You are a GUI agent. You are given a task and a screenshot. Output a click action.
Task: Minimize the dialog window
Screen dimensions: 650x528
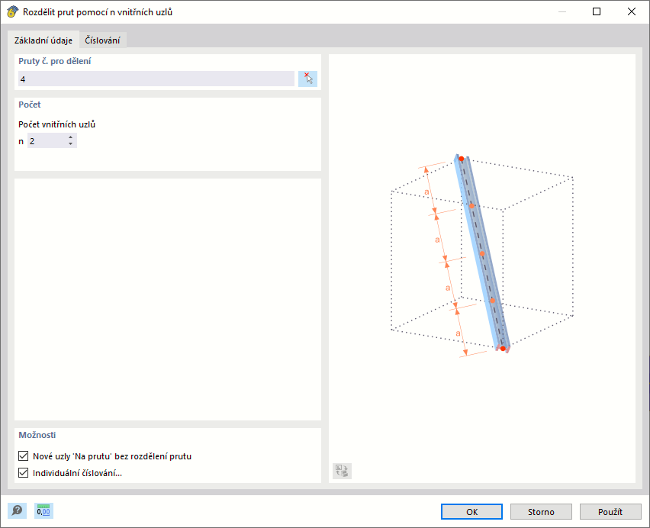coord(562,11)
